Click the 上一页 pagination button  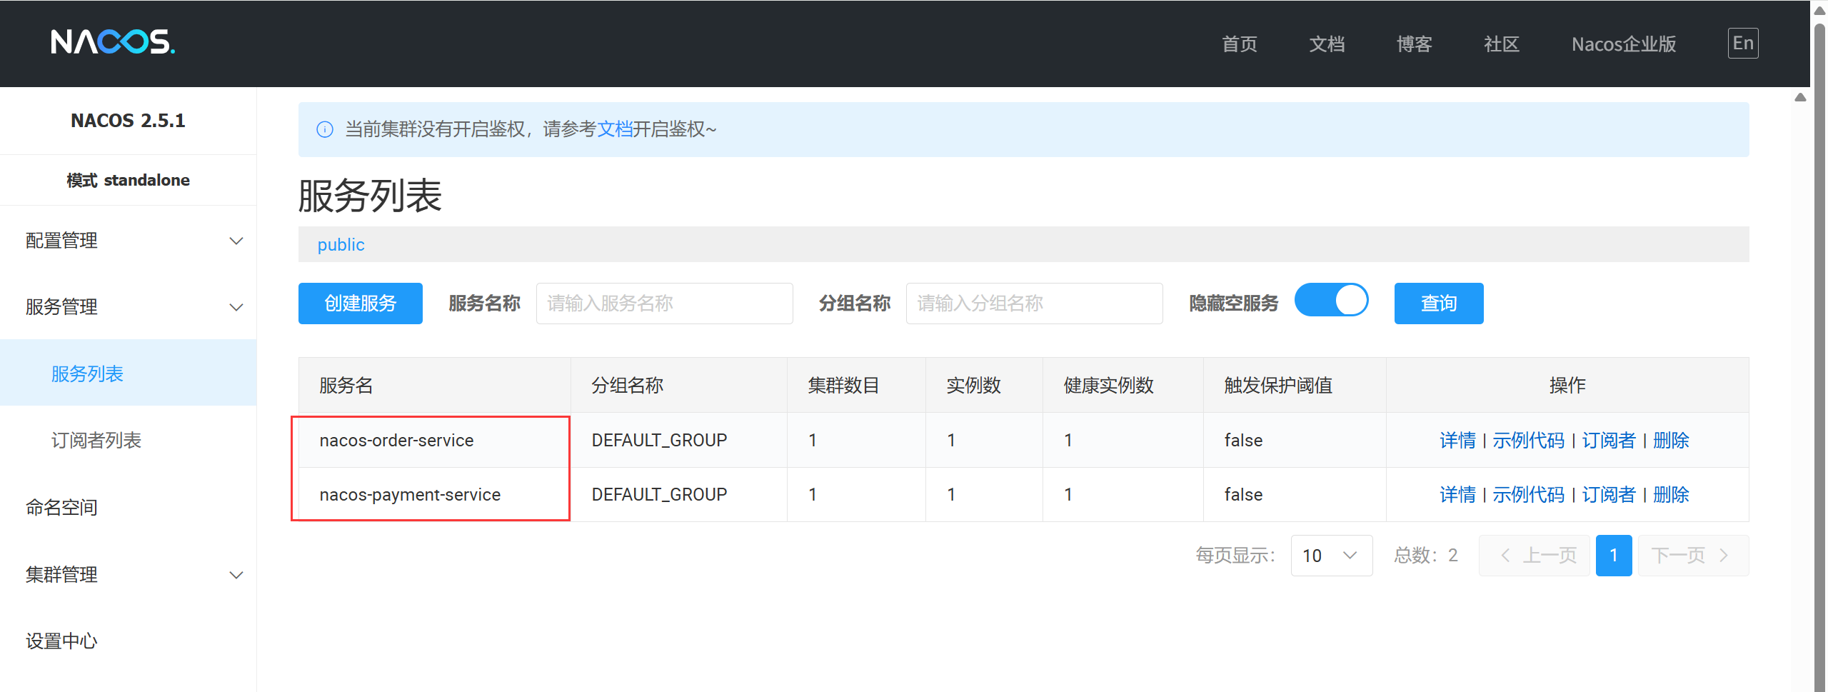coord(1535,556)
